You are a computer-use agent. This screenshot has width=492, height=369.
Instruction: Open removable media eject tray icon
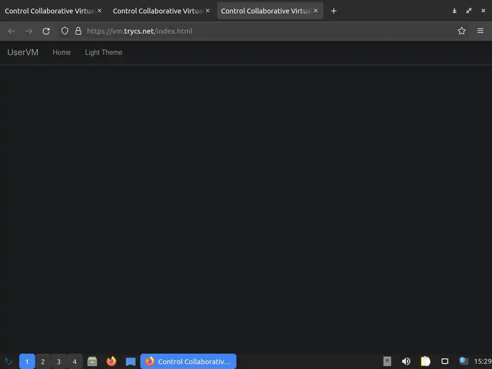[x=387, y=361]
